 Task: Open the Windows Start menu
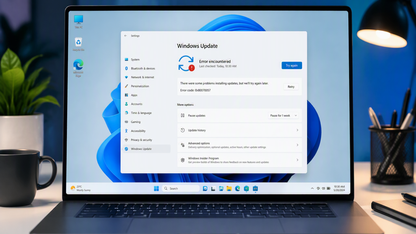click(156, 188)
